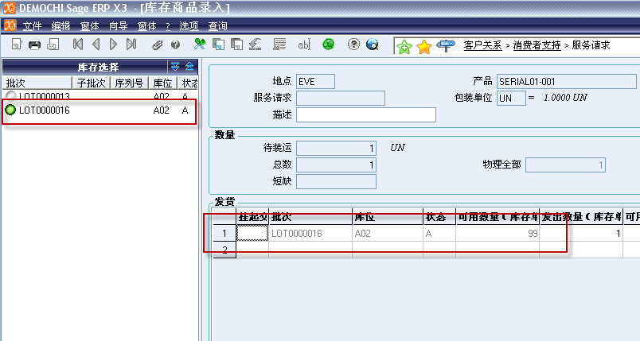Click the green add-favorite star icon
This screenshot has width=640, height=341.
click(404, 46)
